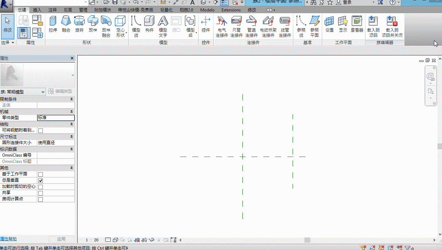The height and width of the screenshot is (250, 442).
Task: Select the 拉伸 extrusion tool
Action: pyautogui.click(x=53, y=24)
